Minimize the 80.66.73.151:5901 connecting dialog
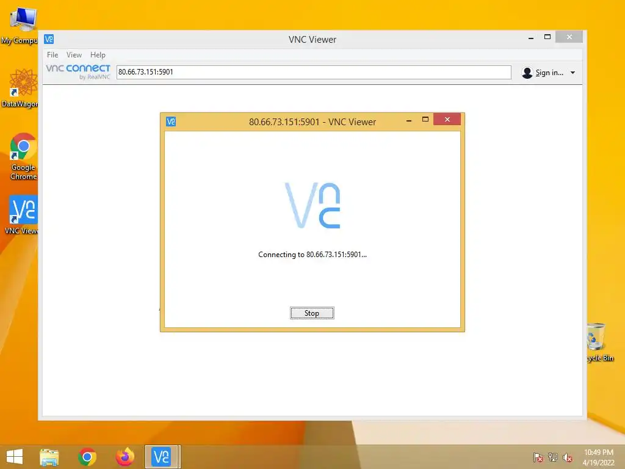 [x=408, y=120]
